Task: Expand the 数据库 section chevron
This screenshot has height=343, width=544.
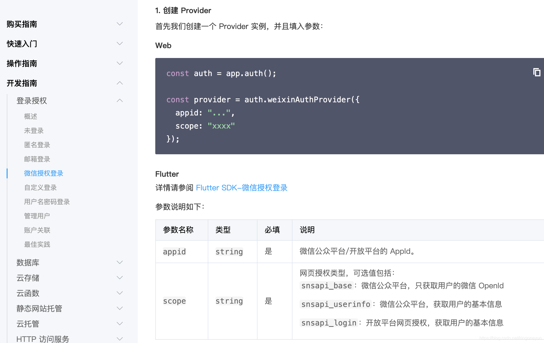Action: pyautogui.click(x=120, y=263)
